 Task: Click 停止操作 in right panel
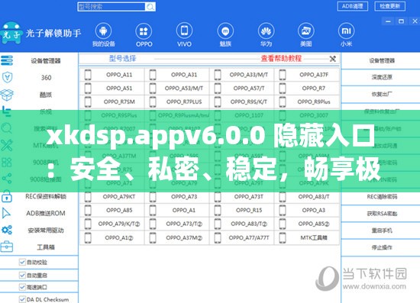click(x=382, y=247)
